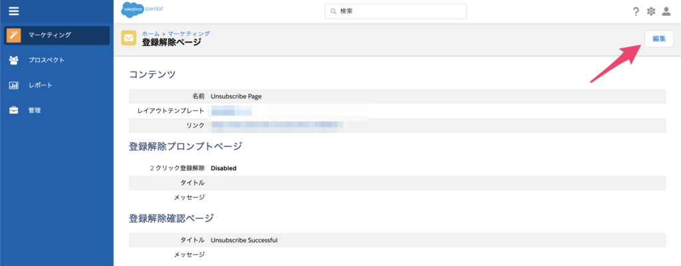Click the Prospects people icon
Image resolution: width=681 pixels, height=266 pixels.
click(14, 61)
